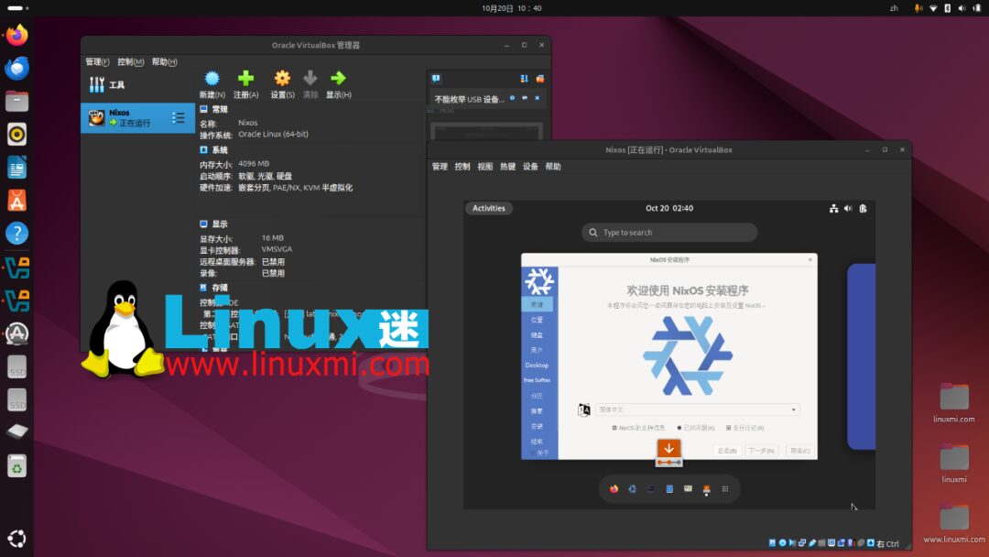Open 管理 menu in Nixos VM window
Screen dimensions: 989x557
[440, 167]
